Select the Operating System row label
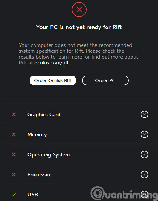 click(49, 154)
